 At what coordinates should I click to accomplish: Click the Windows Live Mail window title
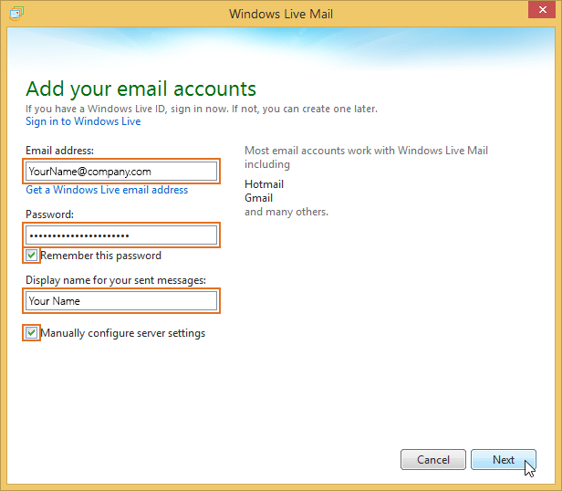point(281,14)
